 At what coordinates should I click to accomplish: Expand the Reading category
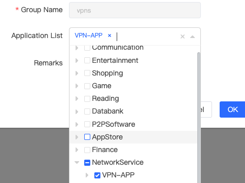click(77, 99)
